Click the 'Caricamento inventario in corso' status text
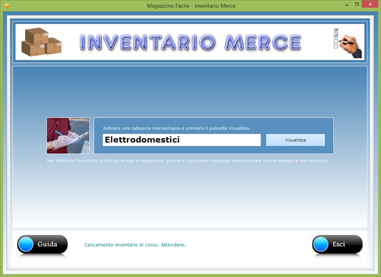 [136, 245]
